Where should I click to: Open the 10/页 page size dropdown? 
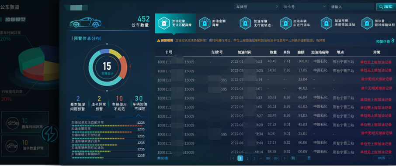point(383,158)
